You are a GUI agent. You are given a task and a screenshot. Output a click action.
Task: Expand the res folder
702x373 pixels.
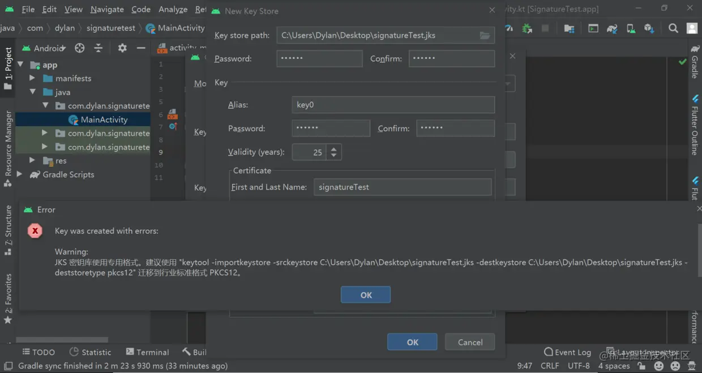32,161
